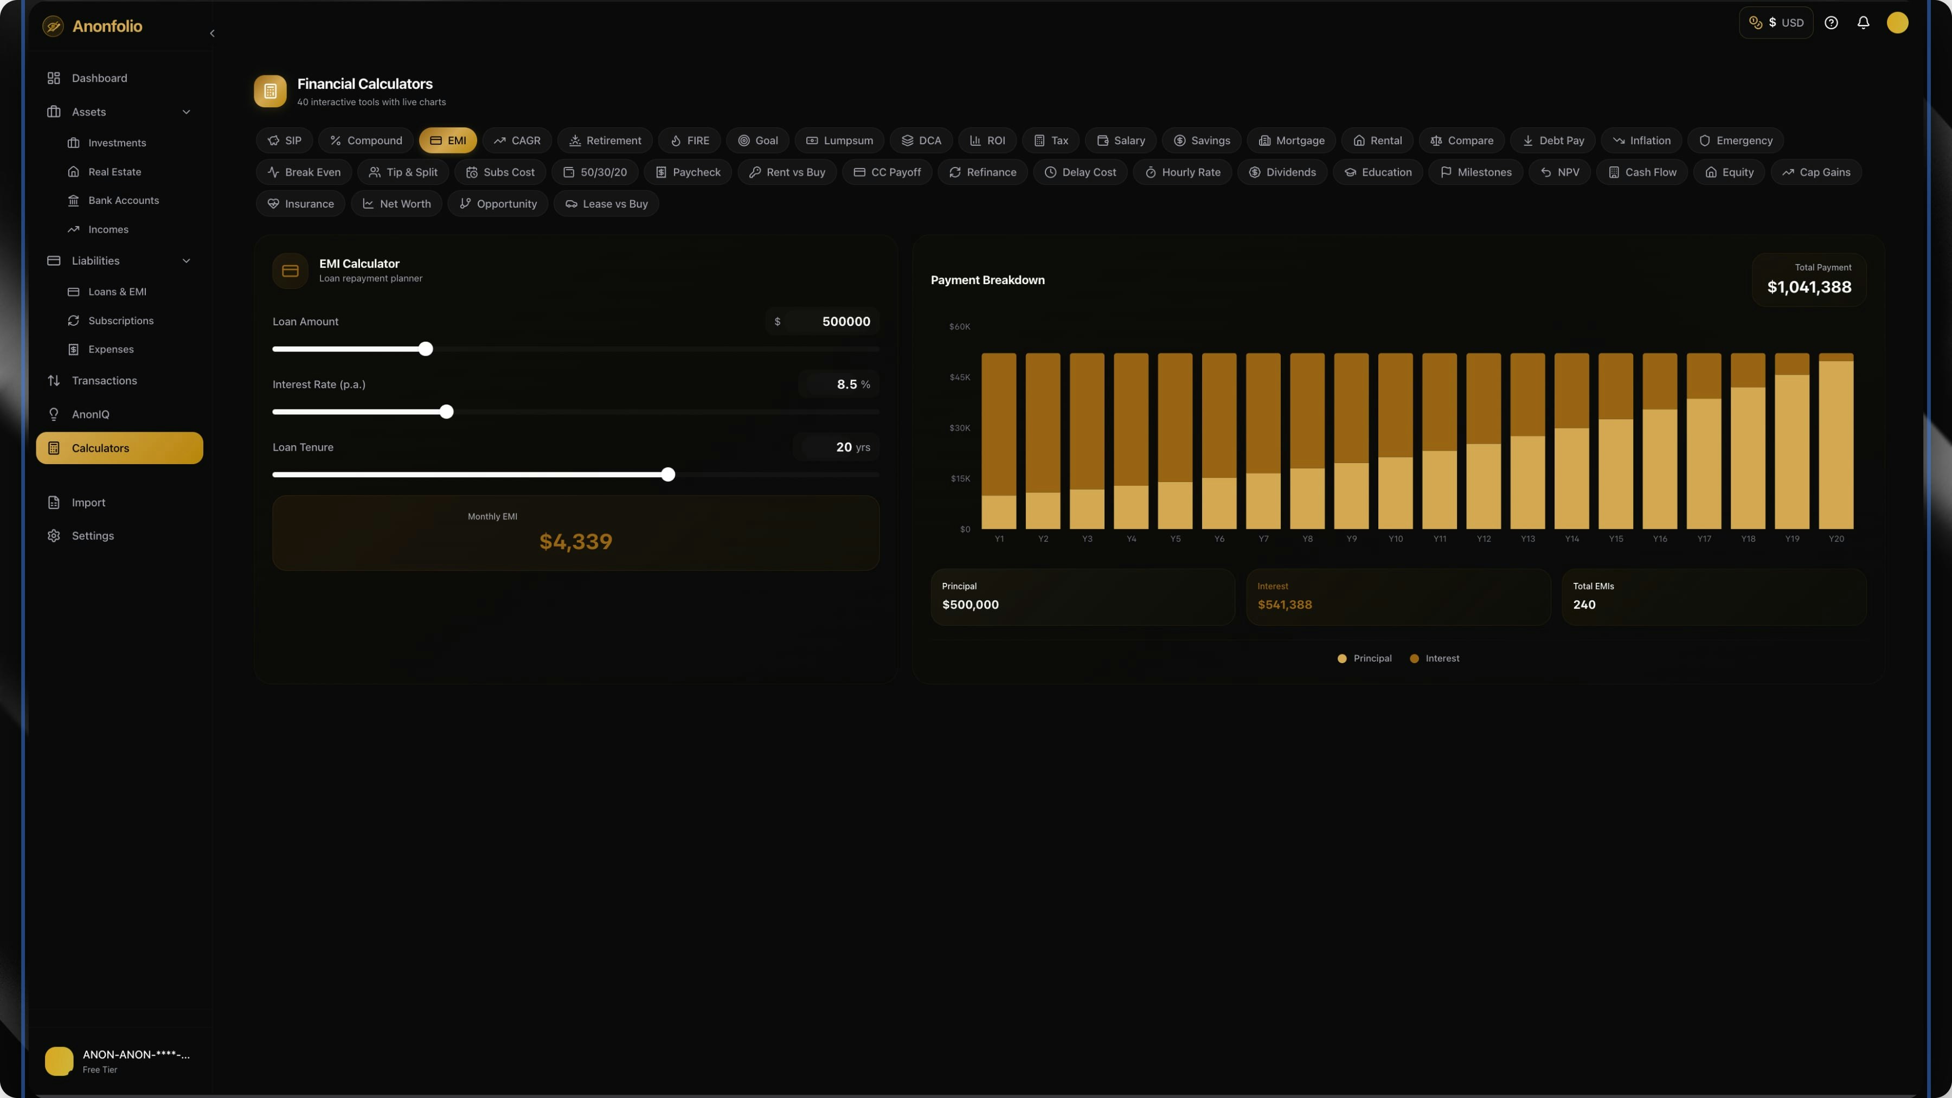Click the Loan Tenure slider handle
Image resolution: width=1952 pixels, height=1098 pixels.
667,475
